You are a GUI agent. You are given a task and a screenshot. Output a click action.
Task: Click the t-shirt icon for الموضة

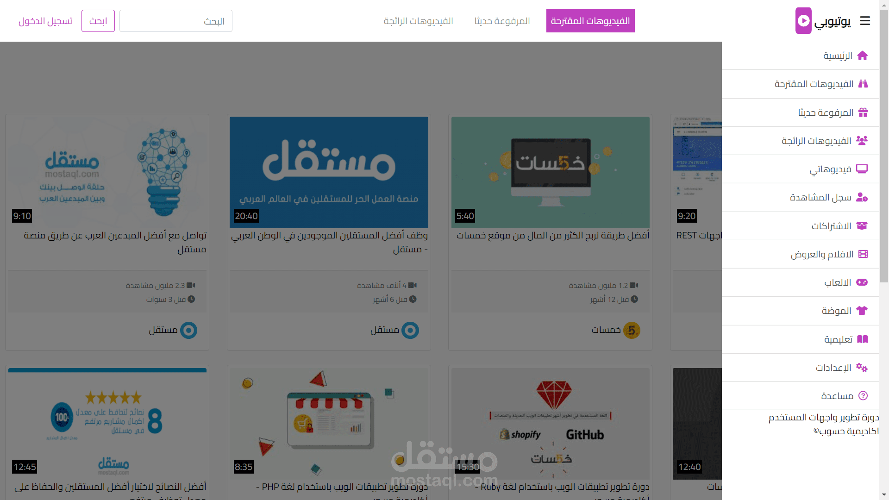(x=862, y=311)
